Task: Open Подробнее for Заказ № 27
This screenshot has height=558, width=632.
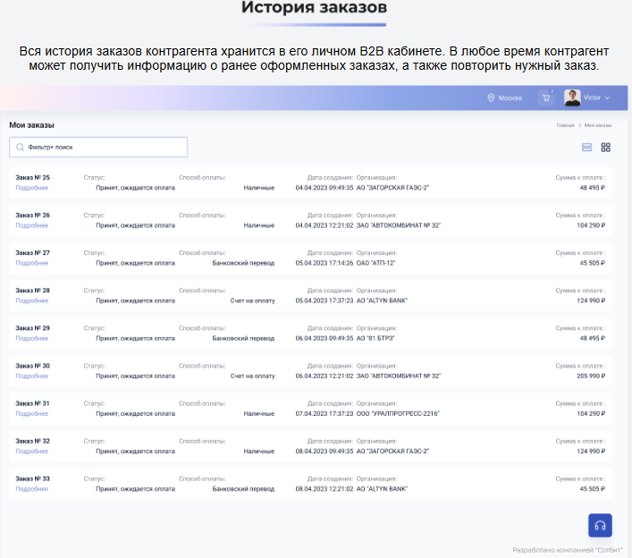Action: [31, 263]
